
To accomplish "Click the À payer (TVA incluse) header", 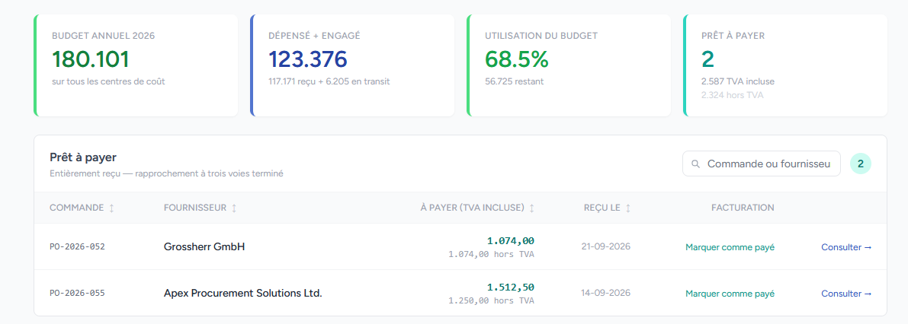I will tap(473, 208).
